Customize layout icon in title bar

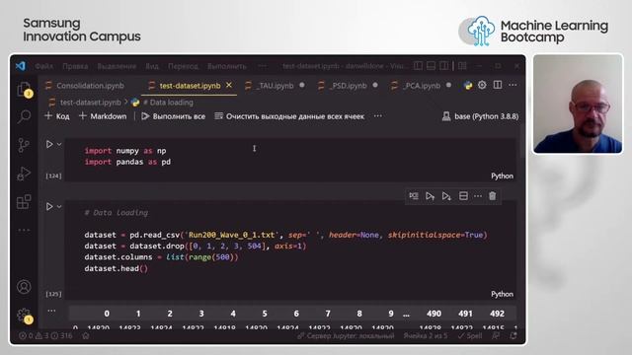pos(462,66)
